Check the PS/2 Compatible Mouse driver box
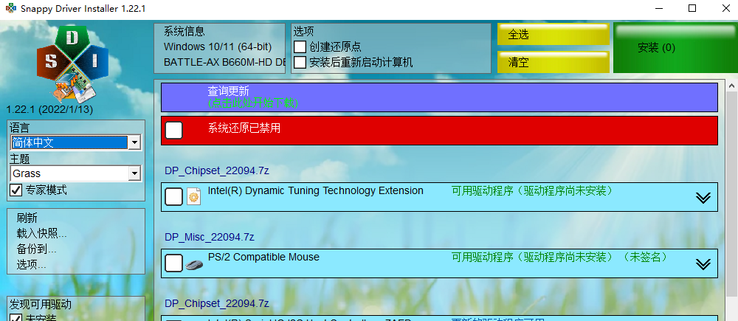 174,263
